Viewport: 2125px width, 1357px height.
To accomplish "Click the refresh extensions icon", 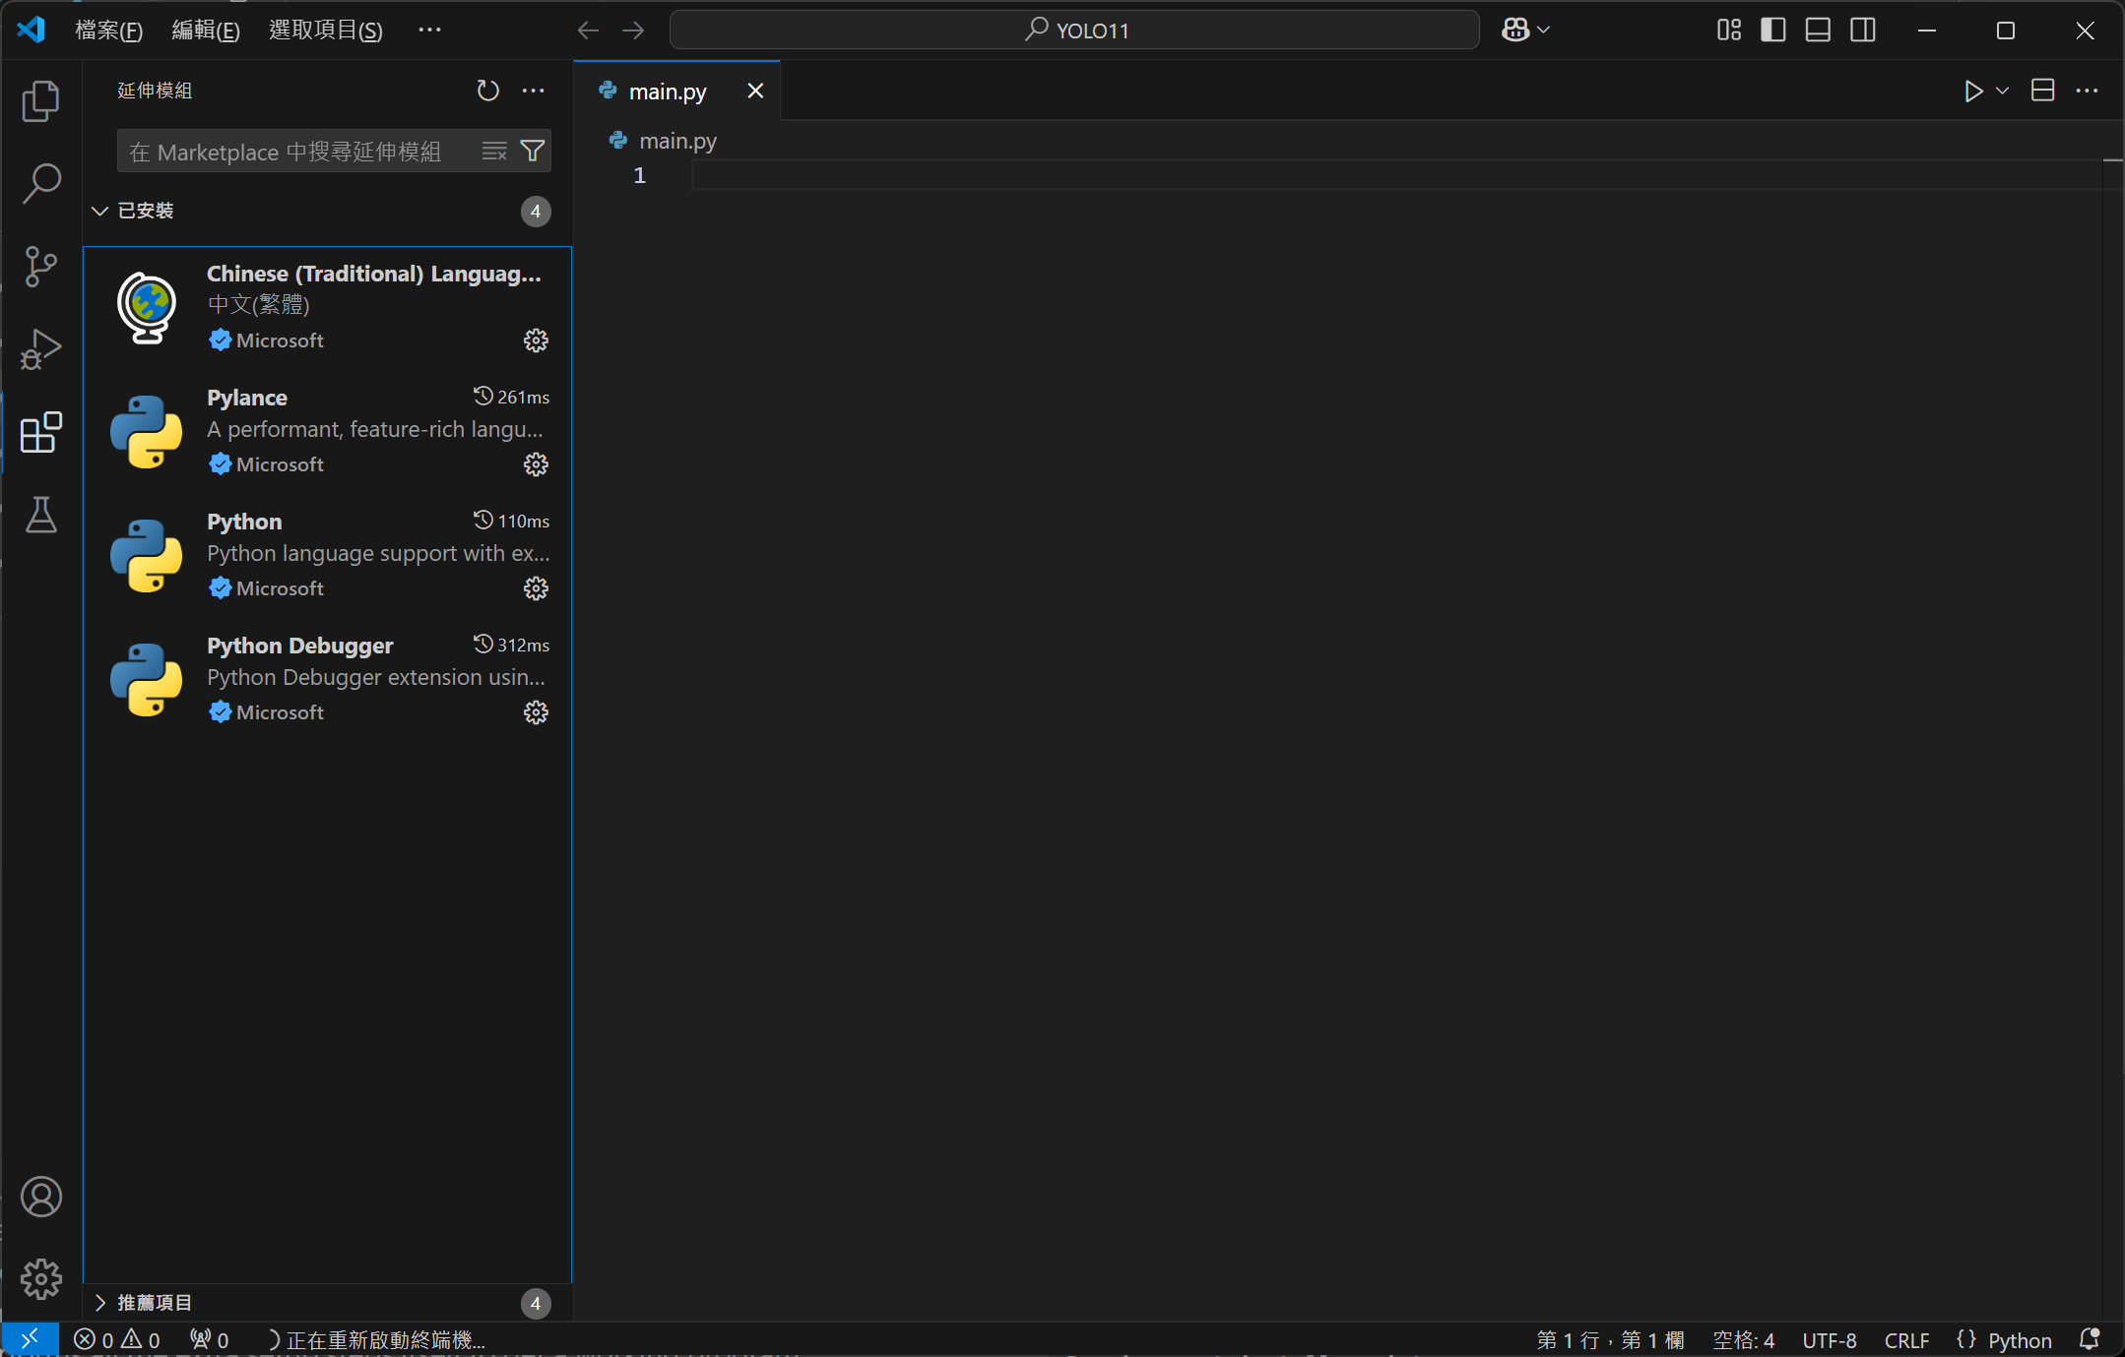I will (487, 91).
